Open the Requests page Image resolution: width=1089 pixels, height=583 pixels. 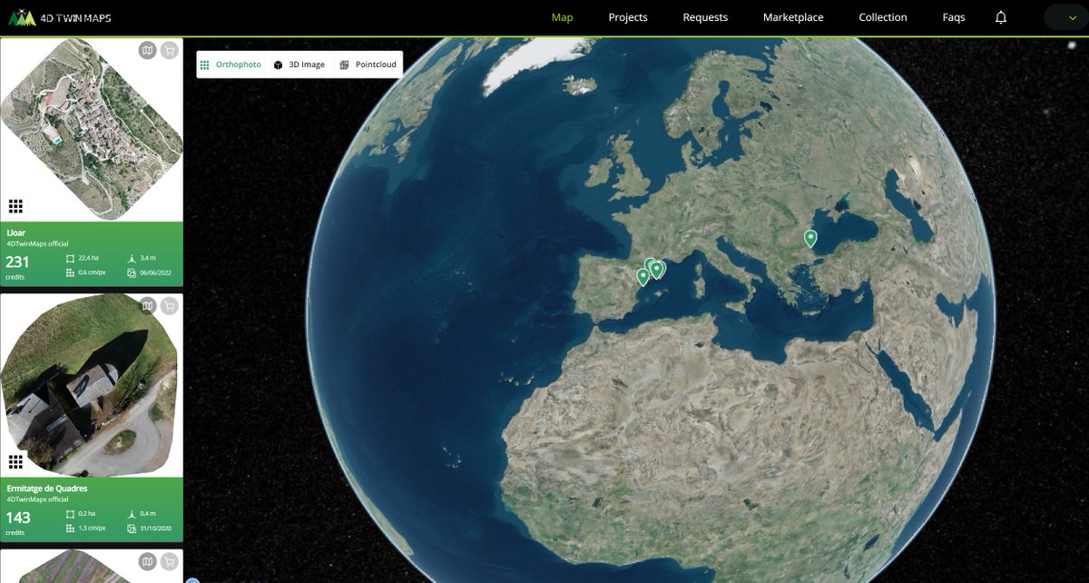pos(705,17)
